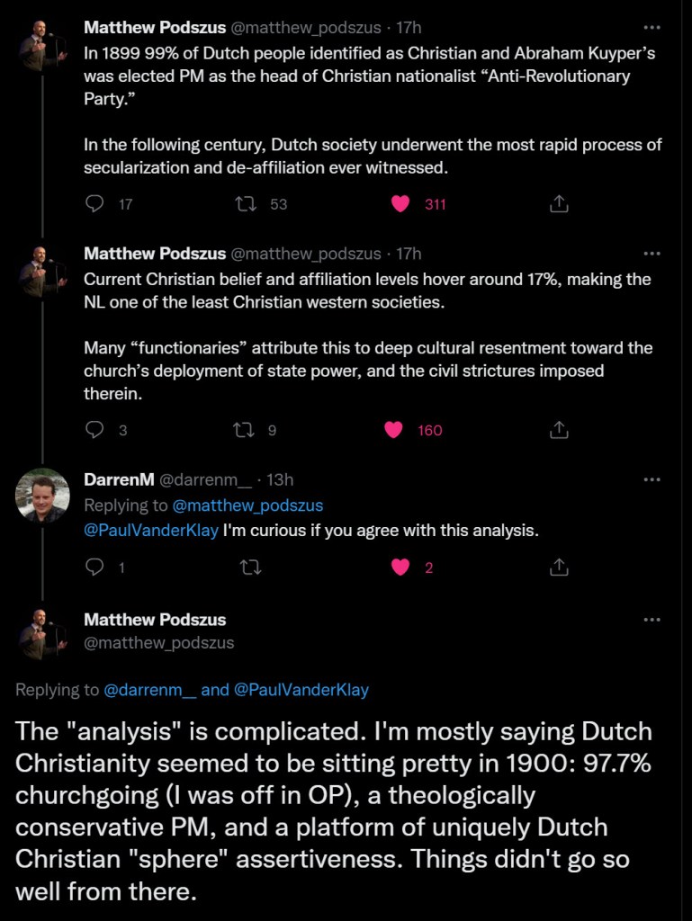Retweet the tweet with 53 retweets
Viewport: 692px width, 921px height.
(243, 204)
